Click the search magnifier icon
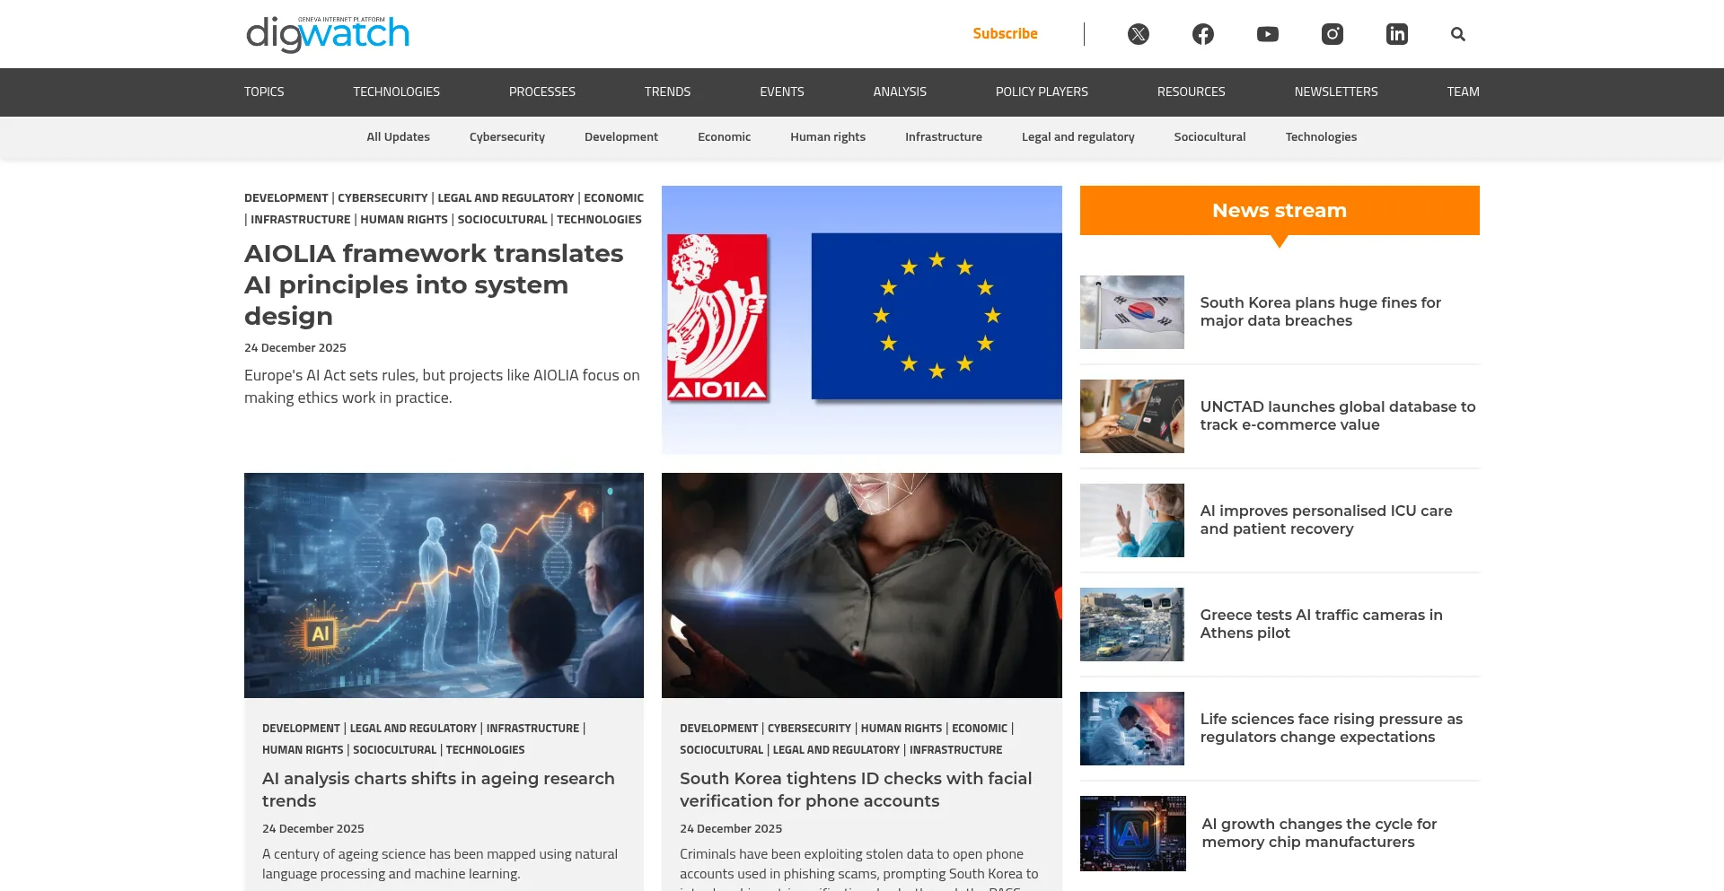This screenshot has height=891, width=1724. click(x=1457, y=34)
